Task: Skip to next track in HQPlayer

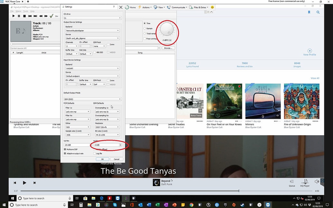Action: (x=35, y=16)
